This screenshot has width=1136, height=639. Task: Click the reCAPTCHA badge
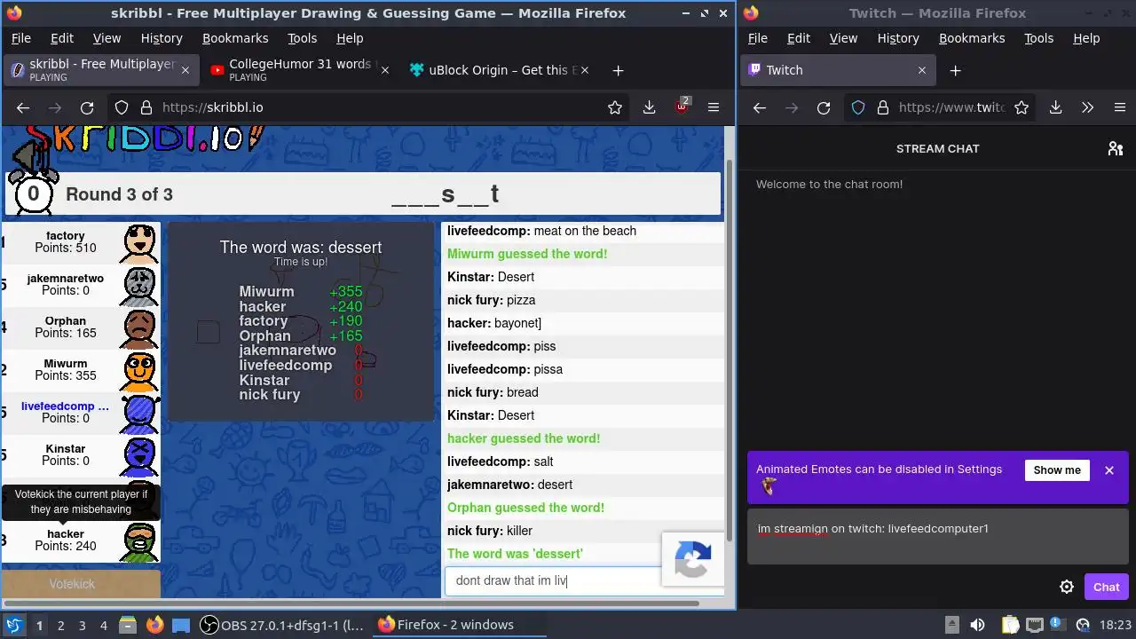tap(693, 559)
